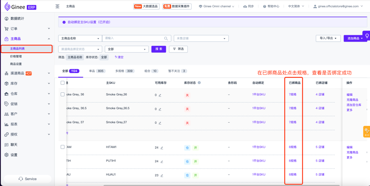Viewport: 370px width, 186px height.
Task: Click the 设置 gear icon in sidebar
Action: (7, 155)
